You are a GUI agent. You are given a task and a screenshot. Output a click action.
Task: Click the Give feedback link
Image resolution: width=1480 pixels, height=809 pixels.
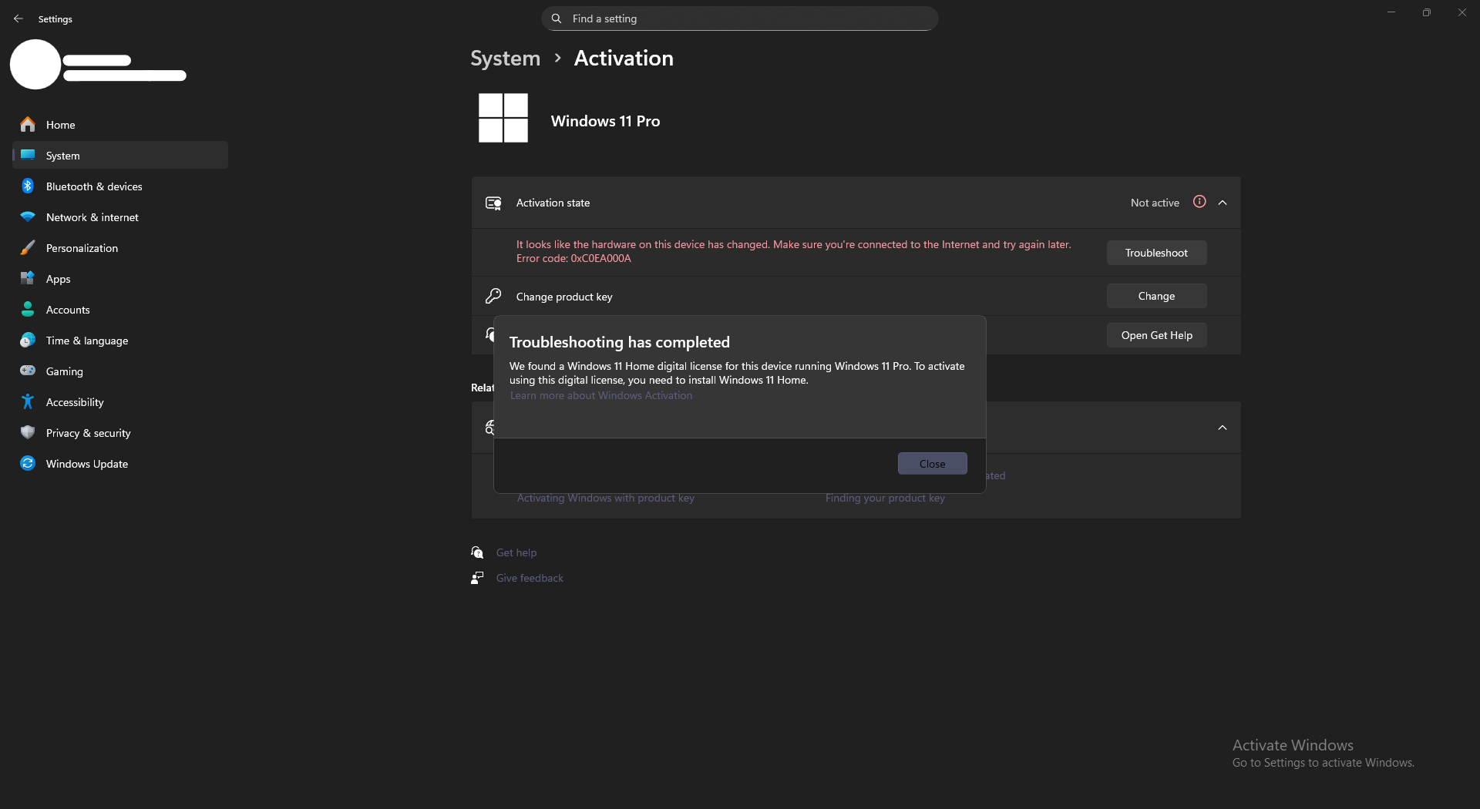(530, 578)
